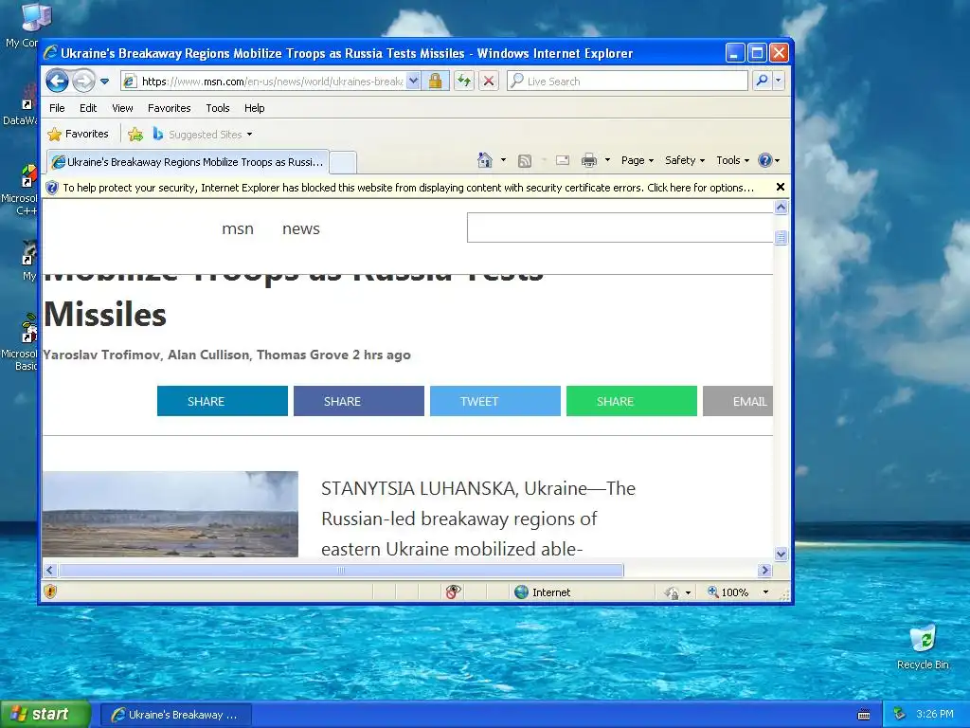Click the horizontal scrollbar left arrow
Image resolution: width=970 pixels, height=728 pixels.
point(50,570)
